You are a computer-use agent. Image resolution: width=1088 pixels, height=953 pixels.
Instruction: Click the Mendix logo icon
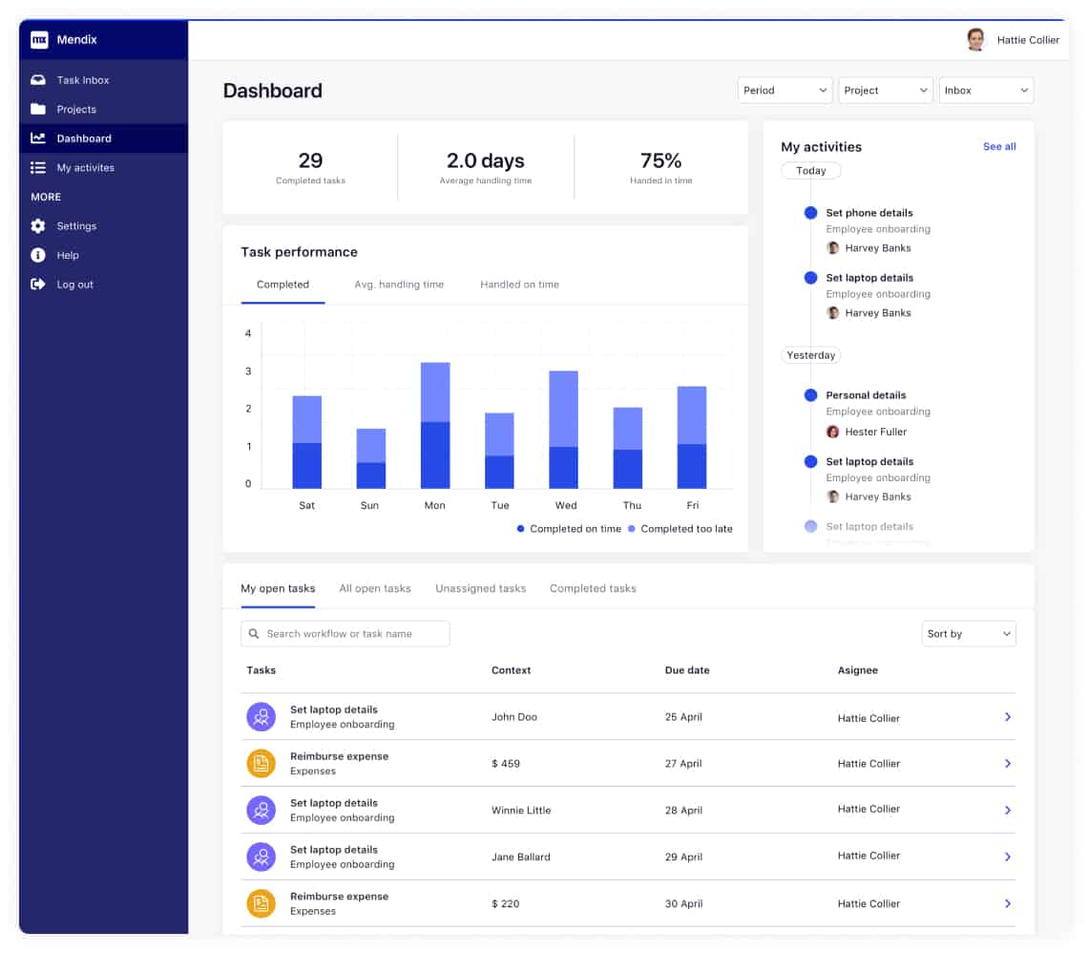pos(39,40)
